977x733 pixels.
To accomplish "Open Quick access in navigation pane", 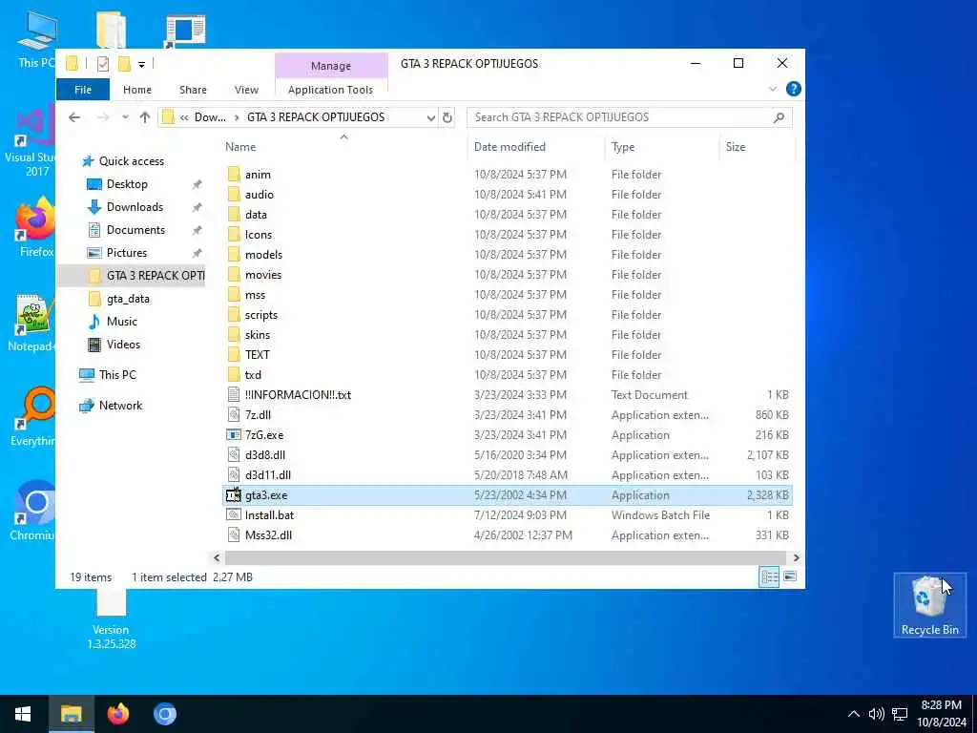I will (132, 160).
